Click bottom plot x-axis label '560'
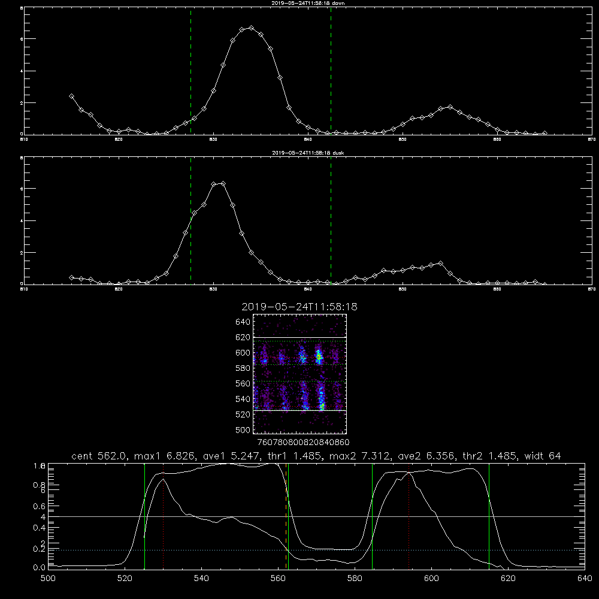Viewport: 599px width, 599px height. 278,578
